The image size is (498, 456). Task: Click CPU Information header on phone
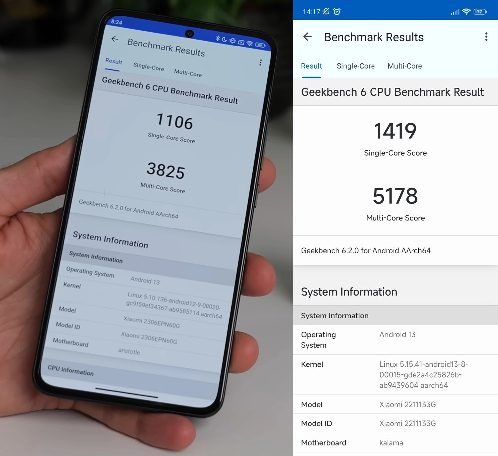click(x=71, y=370)
